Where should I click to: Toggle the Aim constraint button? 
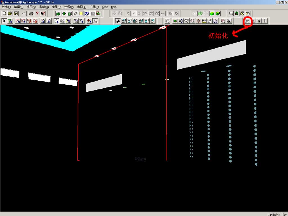(163, 13)
